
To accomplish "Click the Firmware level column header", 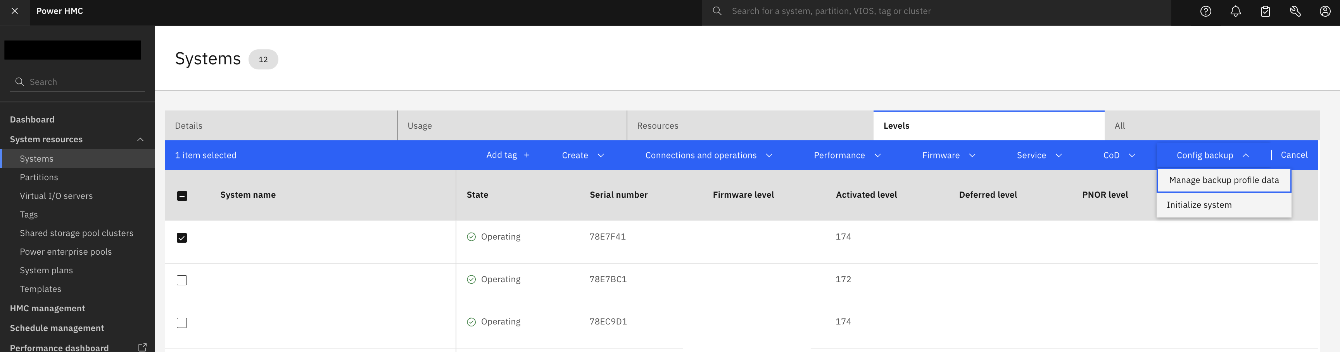I will pyautogui.click(x=743, y=195).
